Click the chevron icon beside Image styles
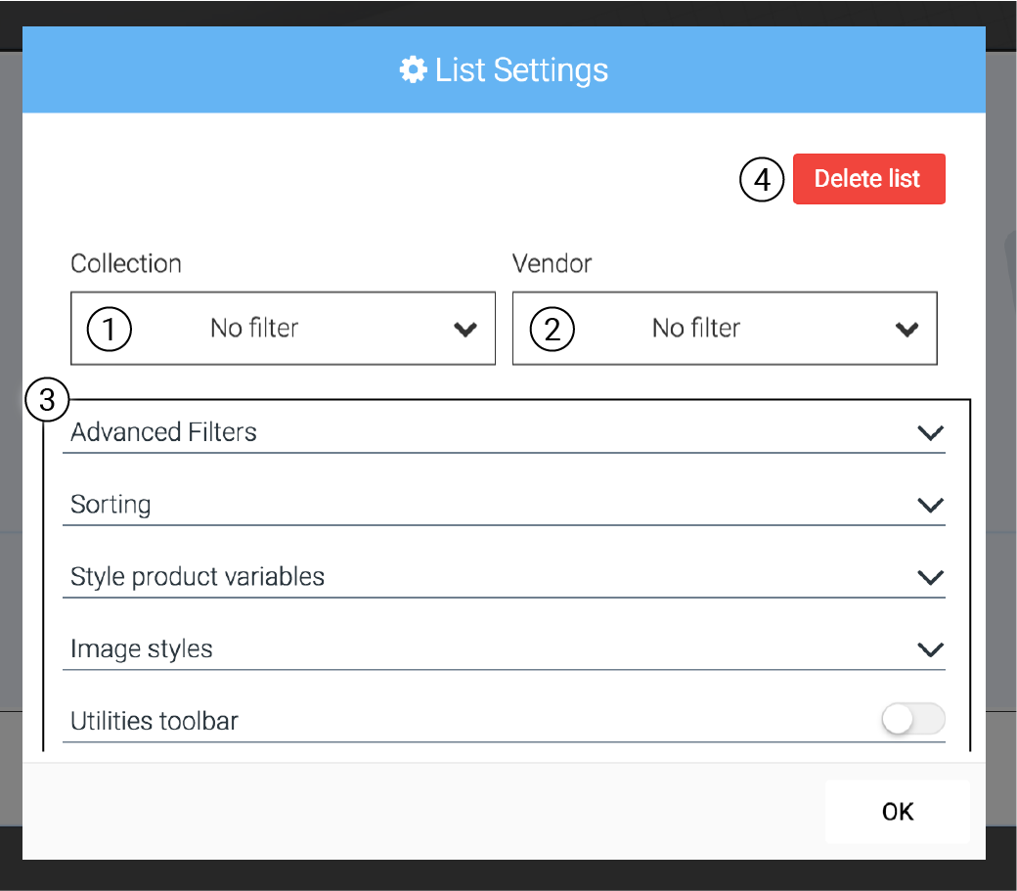1017x891 pixels. (x=930, y=649)
